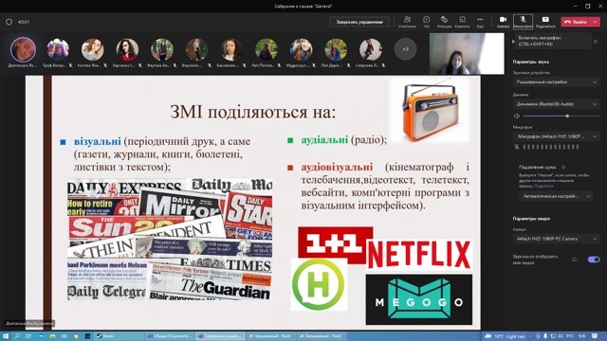607x341 pixels.
Task: Open the Динамики Realtek Audio dropdown
Action: (x=557, y=104)
